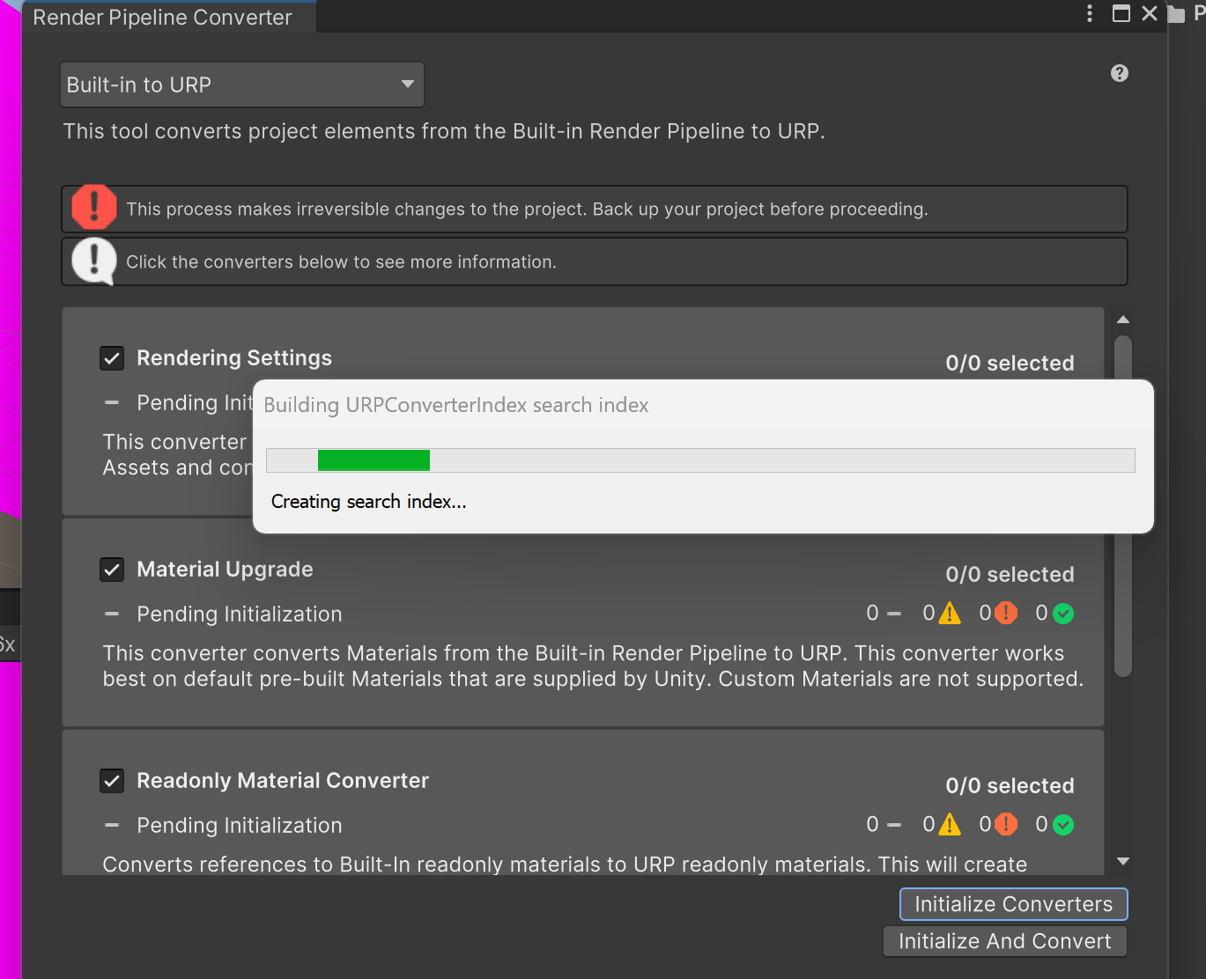Click the red irreversible changes warning icon
1206x979 pixels.
[x=93, y=207]
